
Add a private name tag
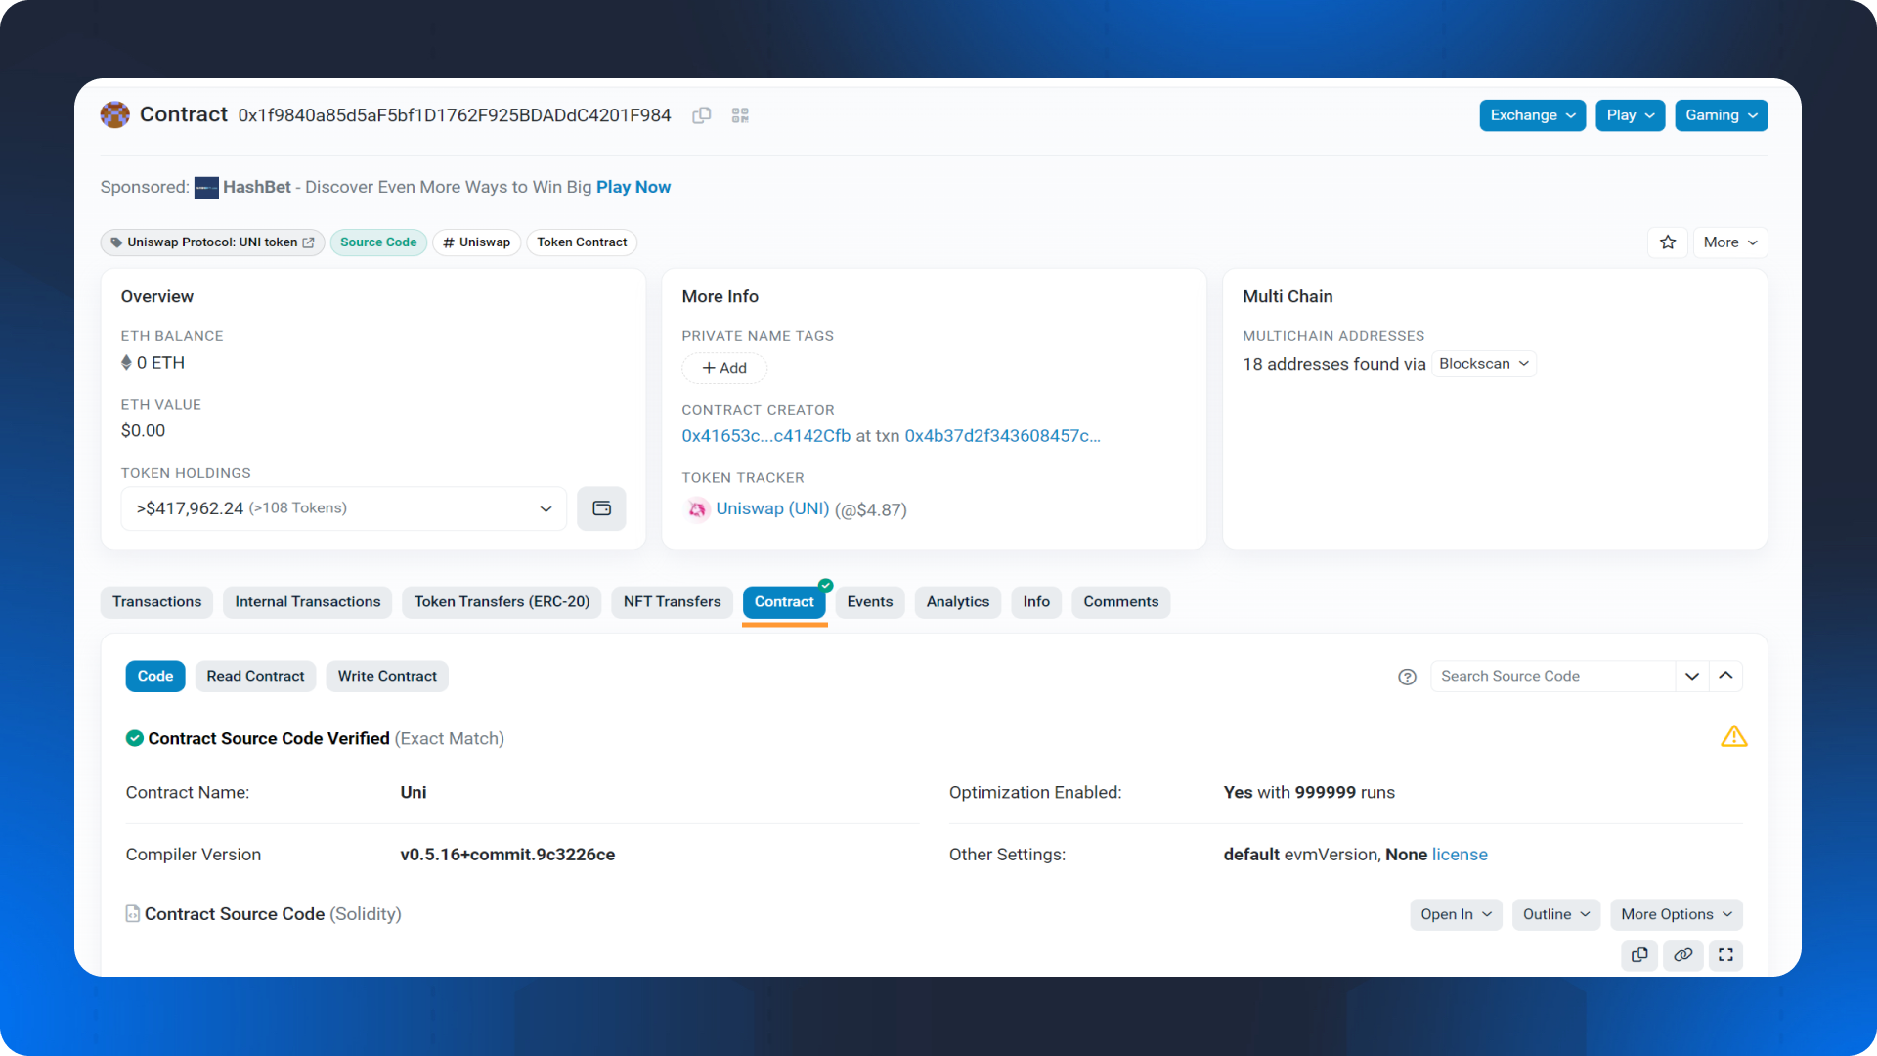coord(724,368)
